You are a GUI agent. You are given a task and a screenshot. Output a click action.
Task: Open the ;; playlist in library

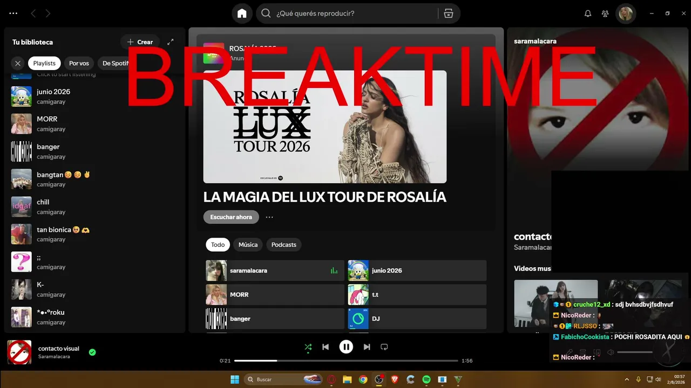(94, 262)
